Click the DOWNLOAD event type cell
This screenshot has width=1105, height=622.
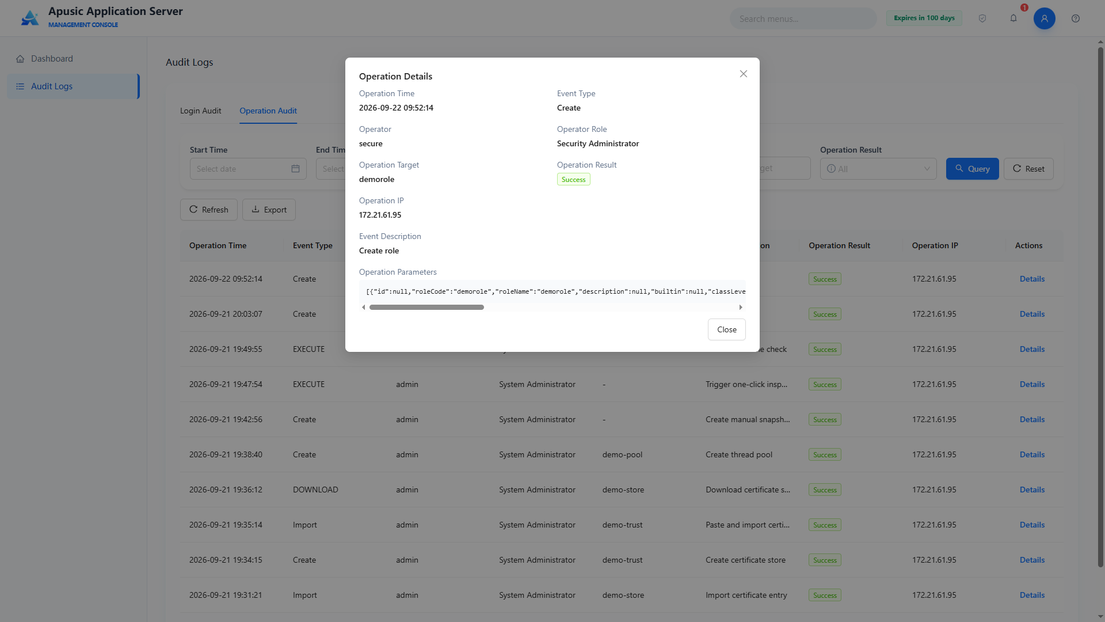click(x=315, y=490)
